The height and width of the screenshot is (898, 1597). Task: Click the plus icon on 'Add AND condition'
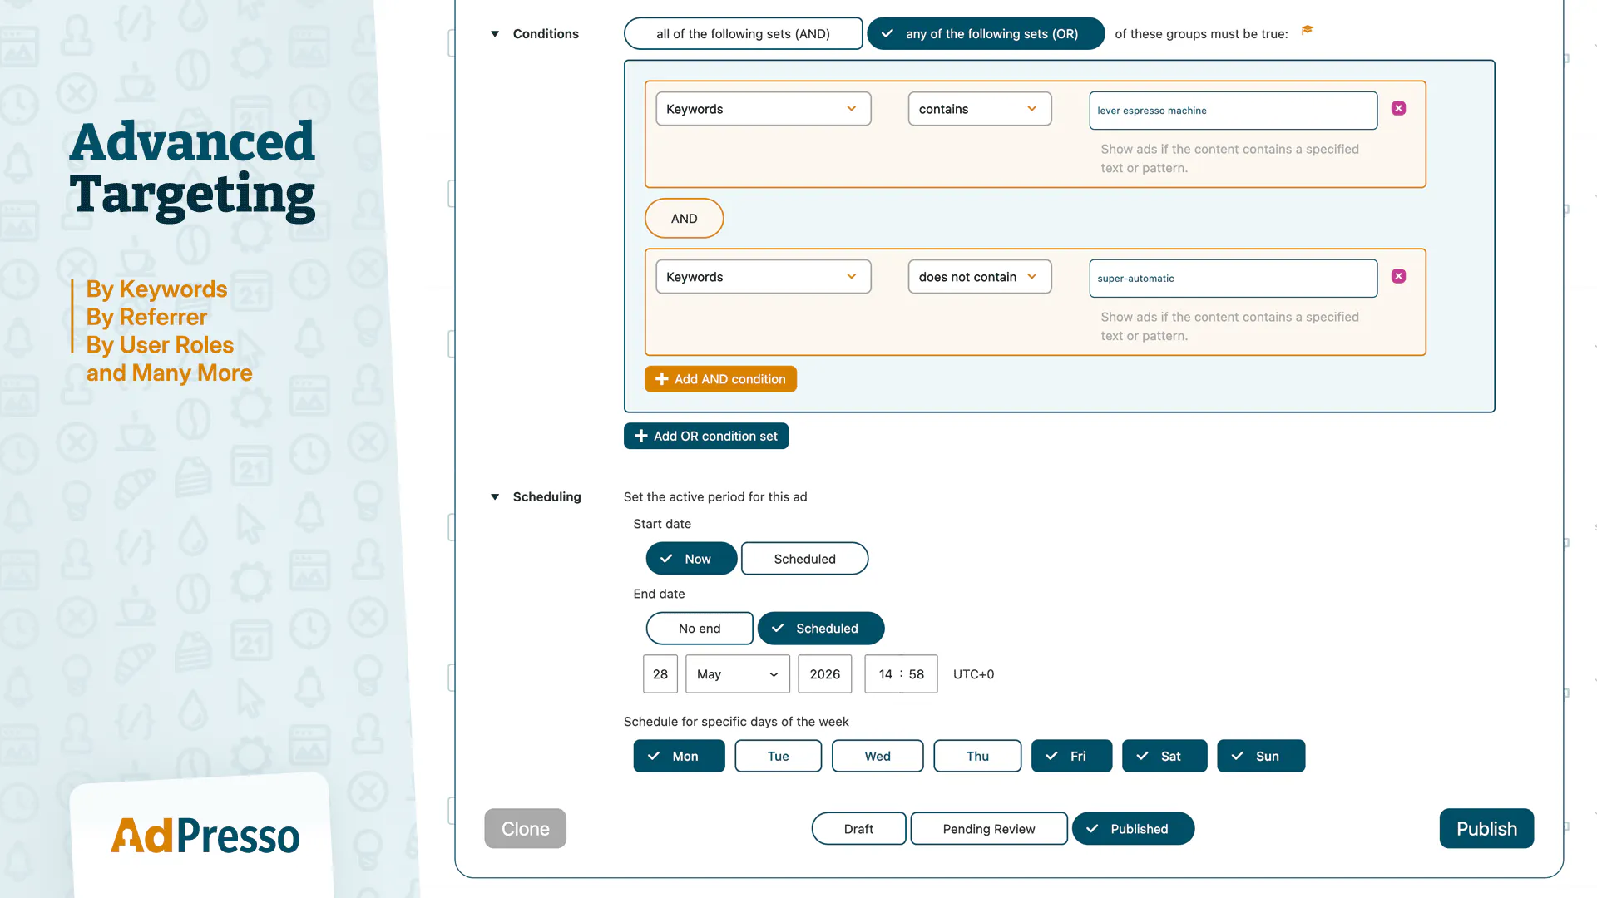(662, 379)
